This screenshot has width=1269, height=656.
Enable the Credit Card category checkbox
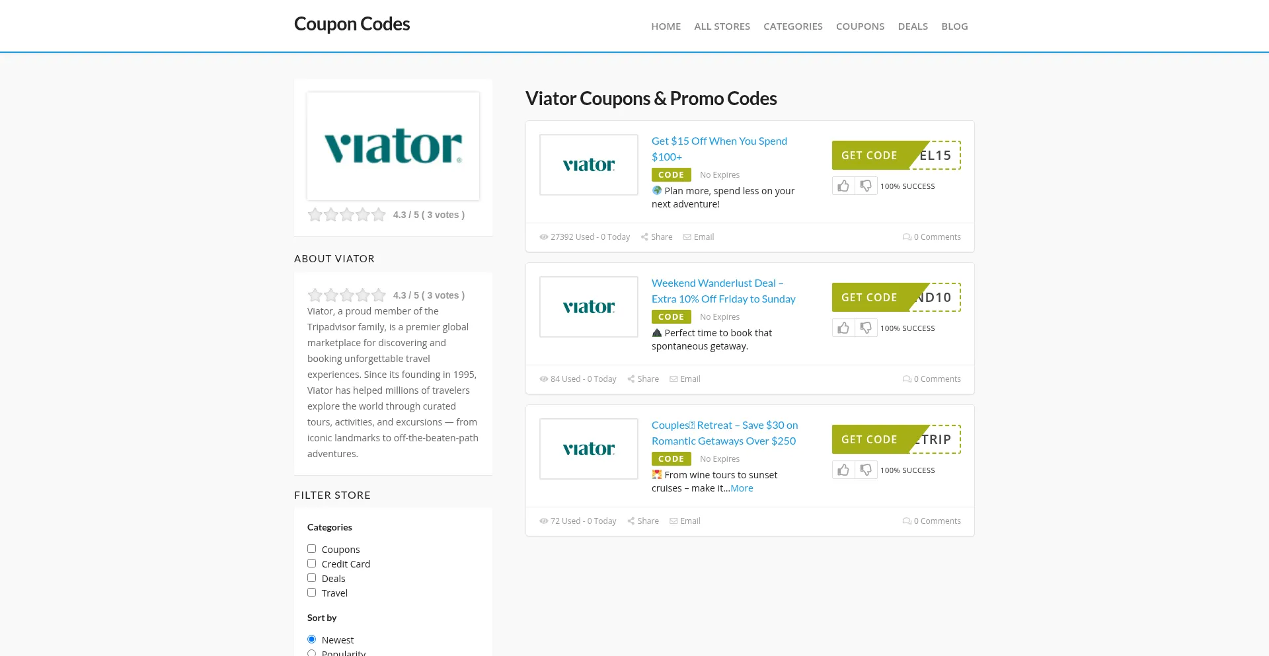(312, 564)
